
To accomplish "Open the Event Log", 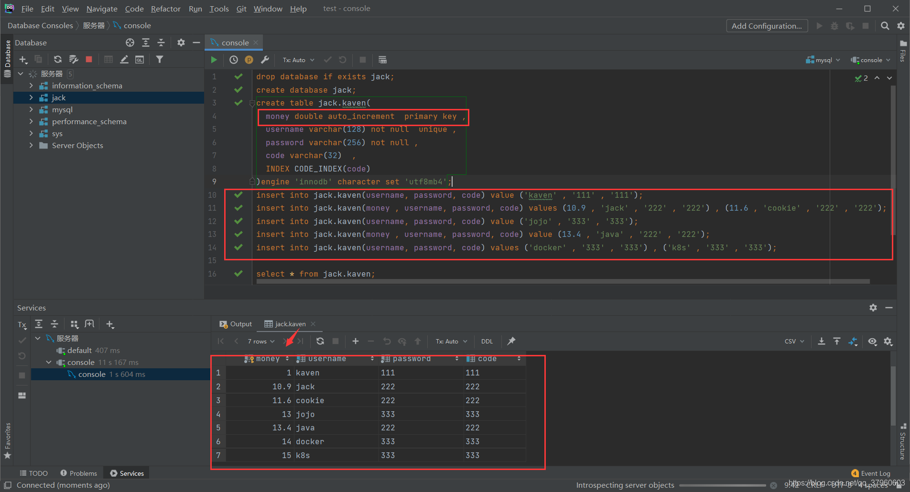I will 871,473.
